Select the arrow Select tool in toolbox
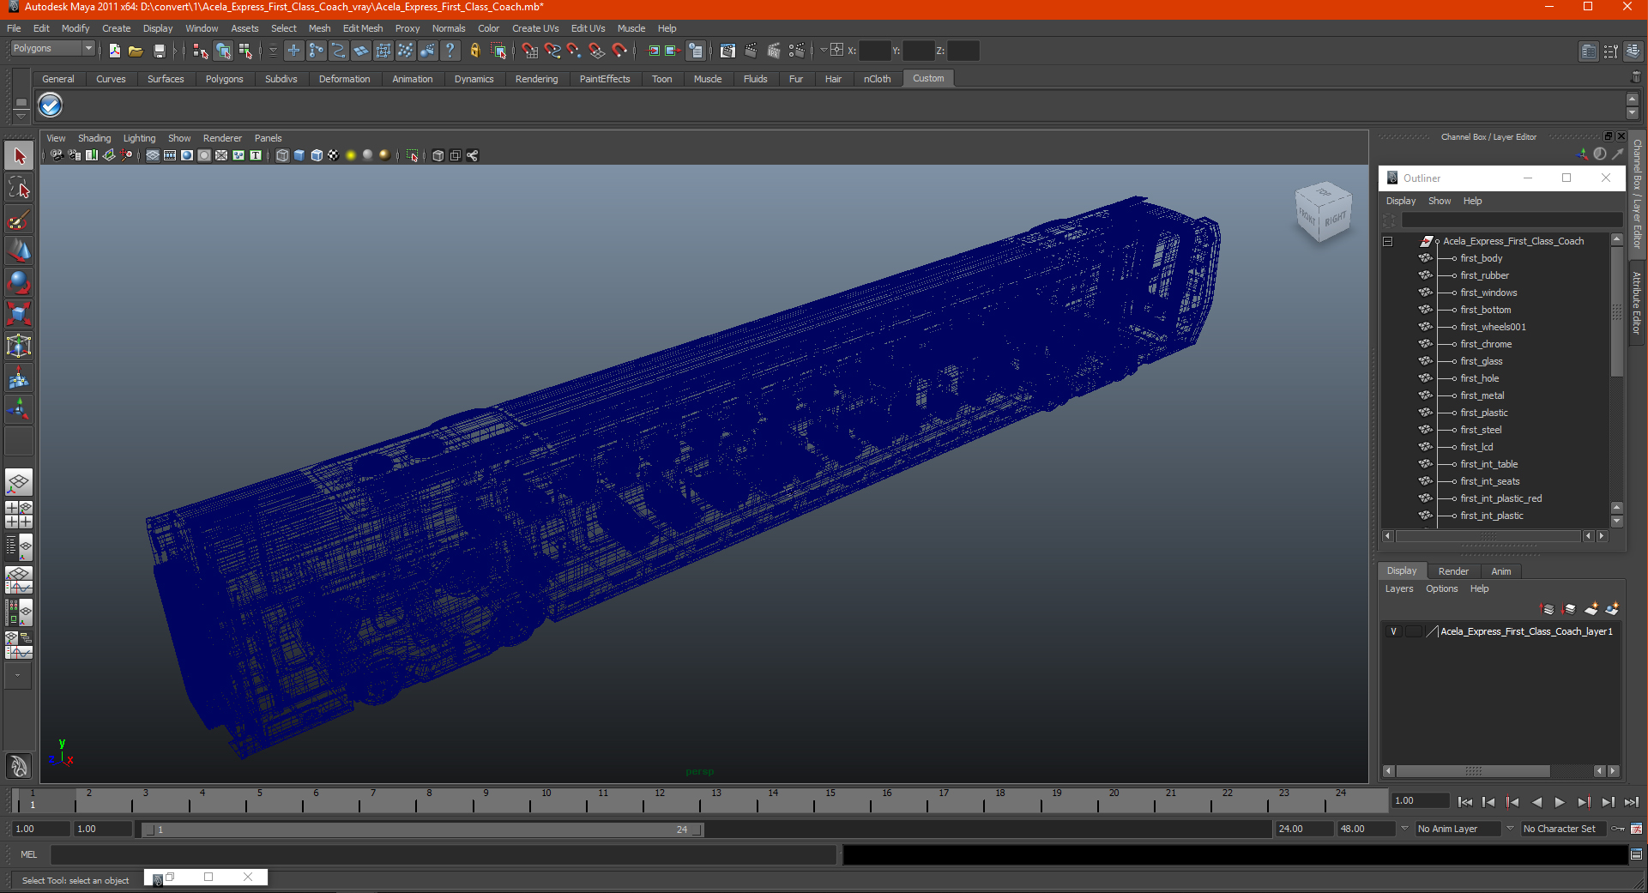This screenshot has height=893, width=1648. [19, 156]
